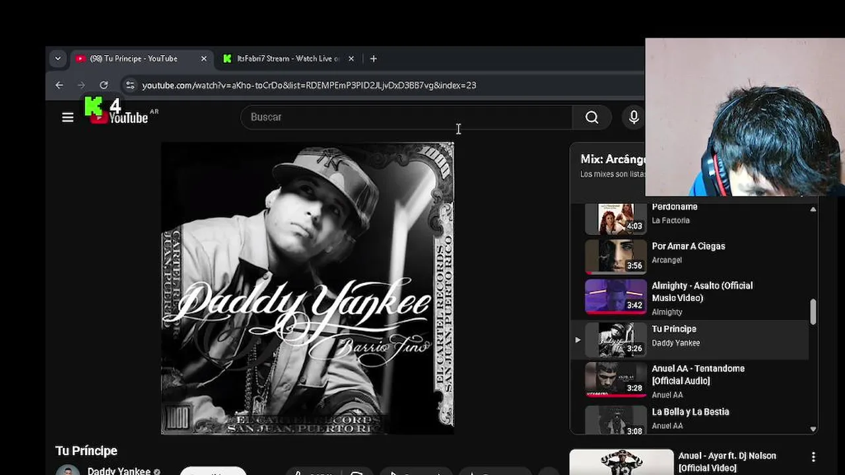This screenshot has width=845, height=475.
Task: Click the Buscar search field
Action: tap(407, 117)
